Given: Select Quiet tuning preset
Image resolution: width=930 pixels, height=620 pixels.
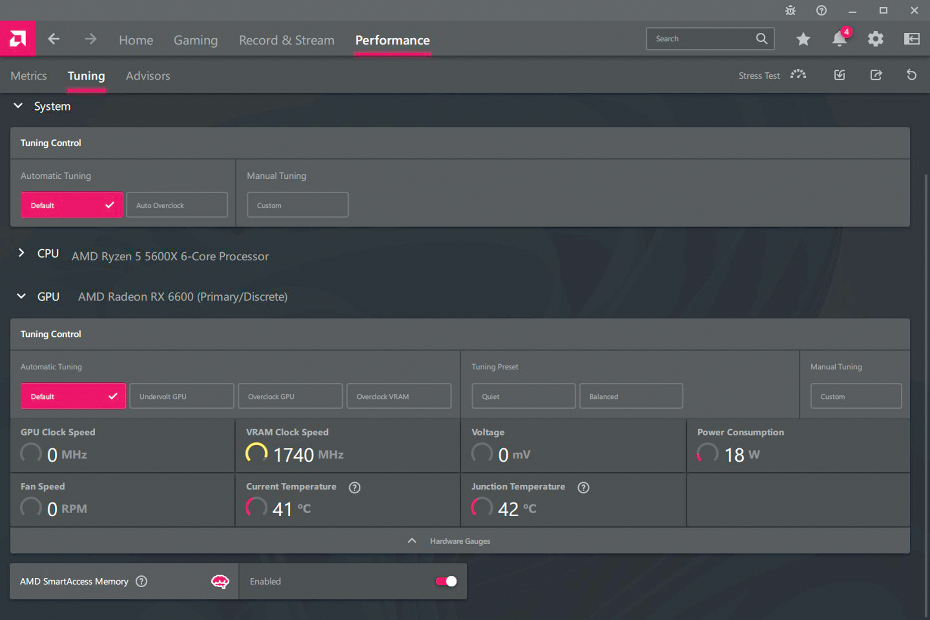Looking at the screenshot, I should (x=523, y=396).
